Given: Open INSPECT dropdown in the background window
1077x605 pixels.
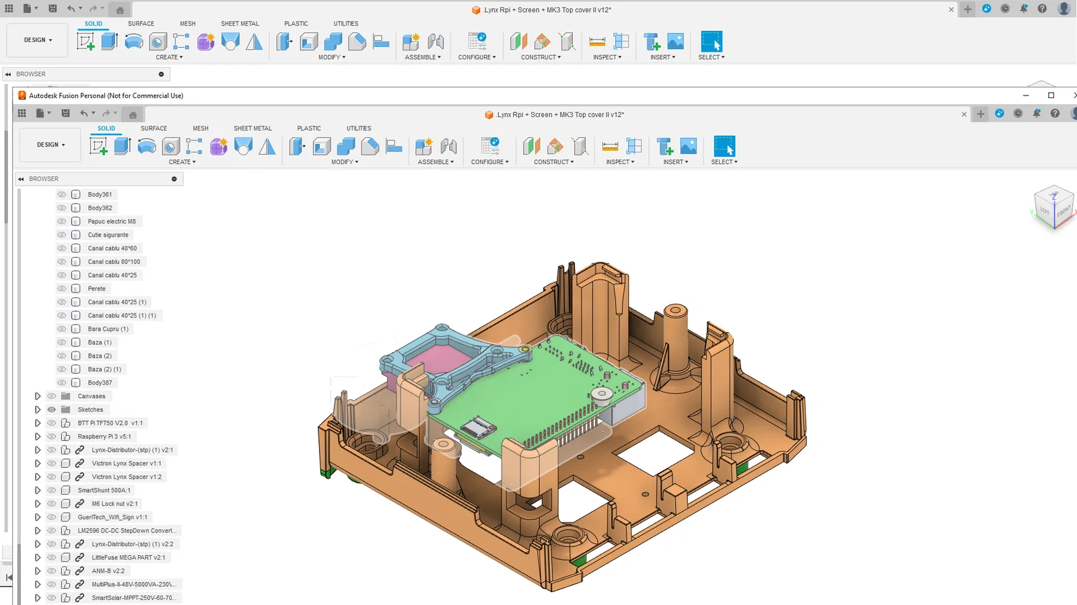Looking at the screenshot, I should coord(607,57).
